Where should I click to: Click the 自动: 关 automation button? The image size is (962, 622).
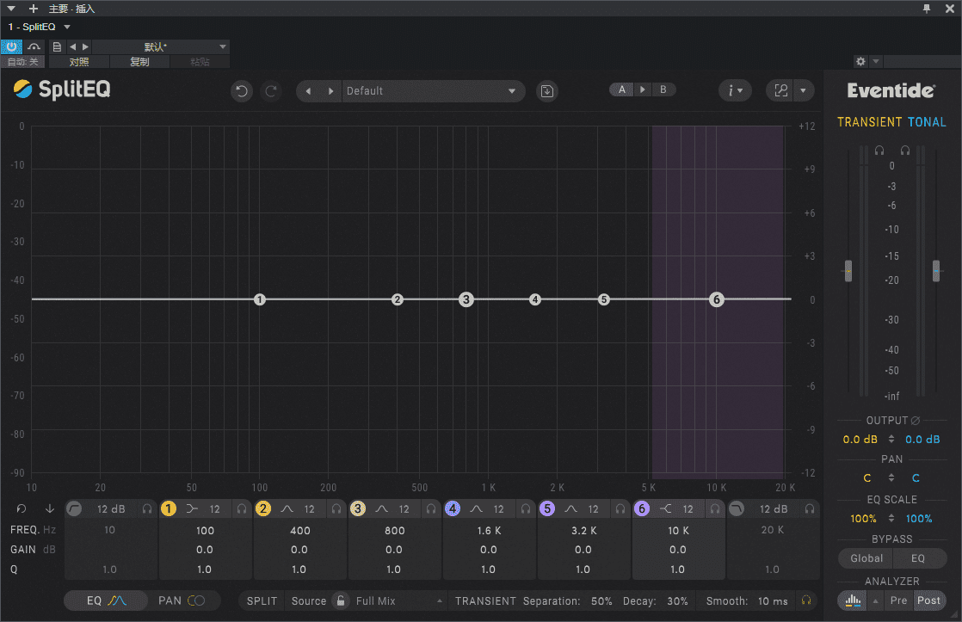tap(23, 62)
